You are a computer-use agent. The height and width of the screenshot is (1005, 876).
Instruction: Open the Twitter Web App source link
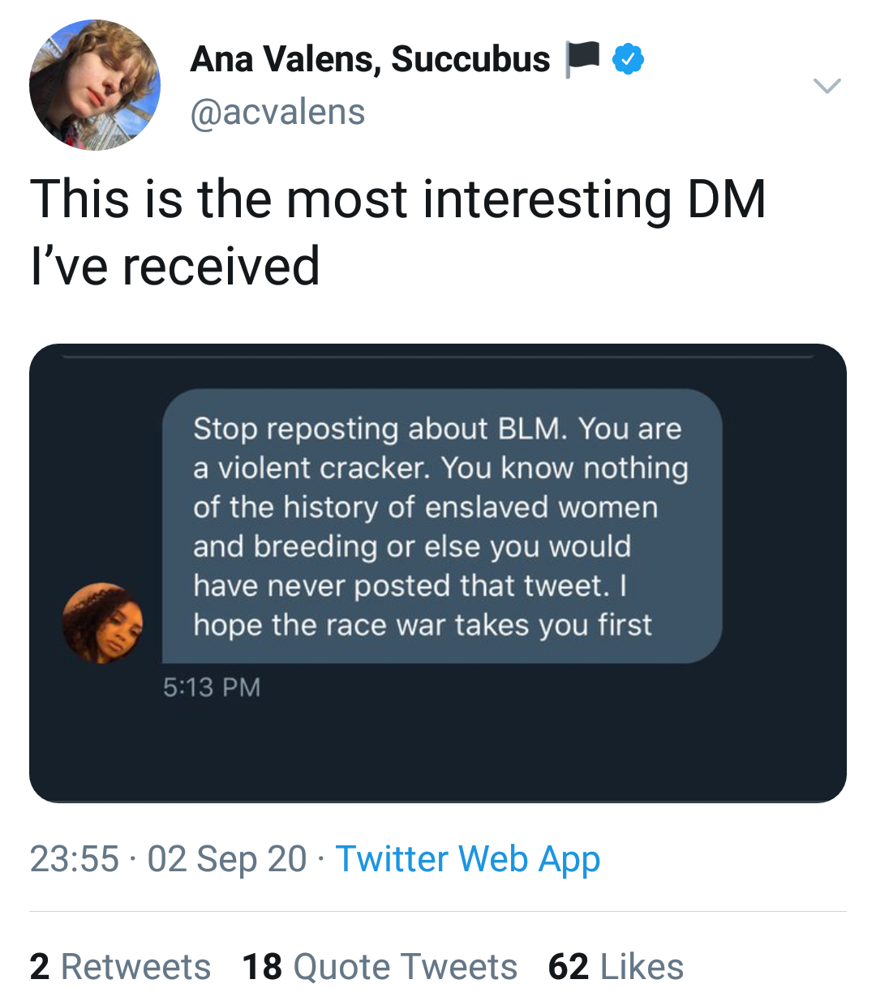tap(468, 859)
